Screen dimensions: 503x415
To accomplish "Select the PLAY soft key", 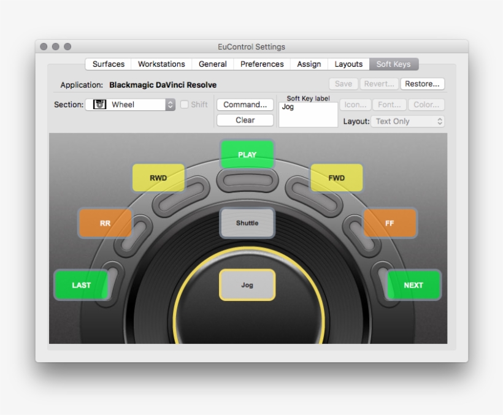I will point(247,154).
